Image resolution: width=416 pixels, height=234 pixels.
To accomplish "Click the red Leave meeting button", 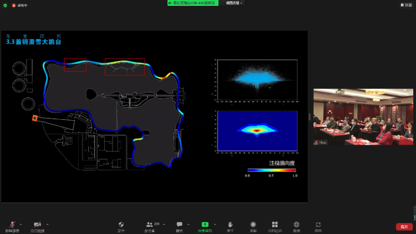I will (404, 227).
